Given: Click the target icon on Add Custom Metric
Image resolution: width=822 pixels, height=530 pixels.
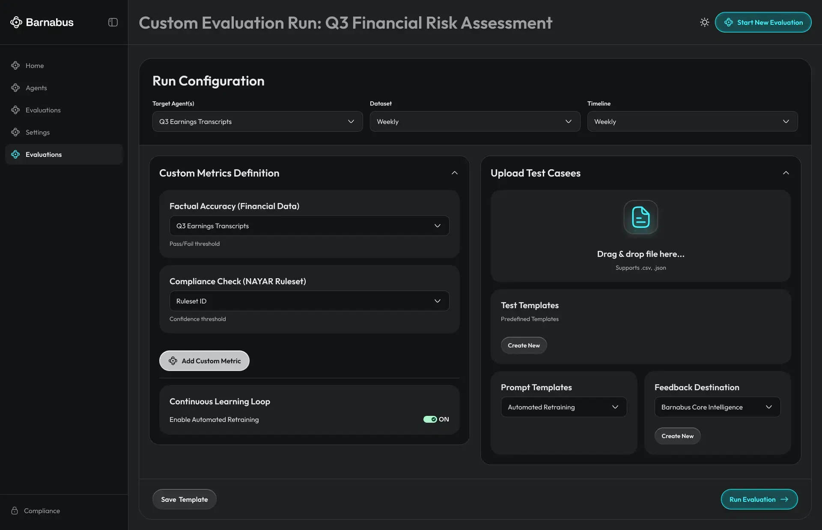Looking at the screenshot, I should [173, 361].
